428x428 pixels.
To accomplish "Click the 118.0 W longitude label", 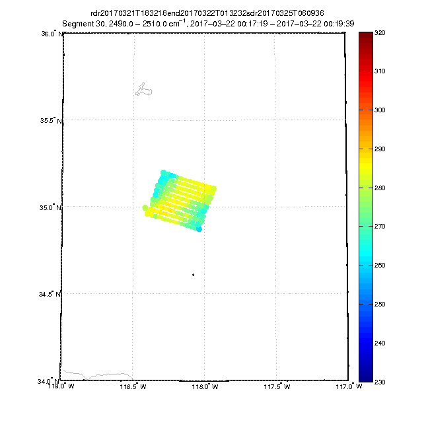I will (x=205, y=388).
